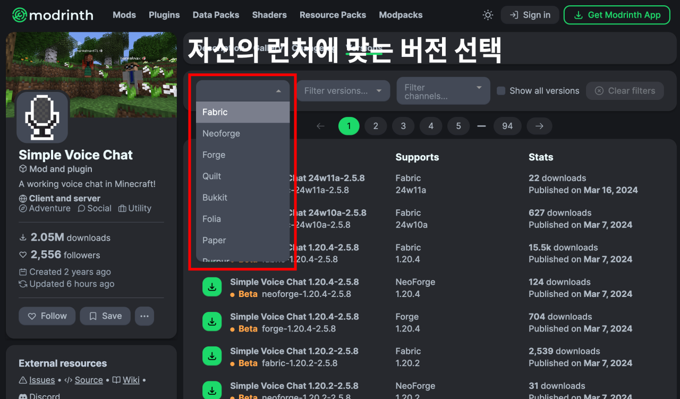
Task: Open the Shaders tab
Action: [x=269, y=15]
